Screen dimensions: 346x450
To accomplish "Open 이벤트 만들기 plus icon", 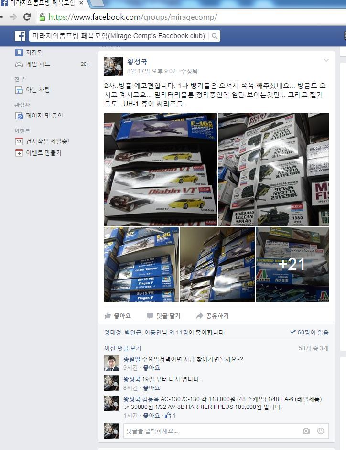I will coord(19,153).
